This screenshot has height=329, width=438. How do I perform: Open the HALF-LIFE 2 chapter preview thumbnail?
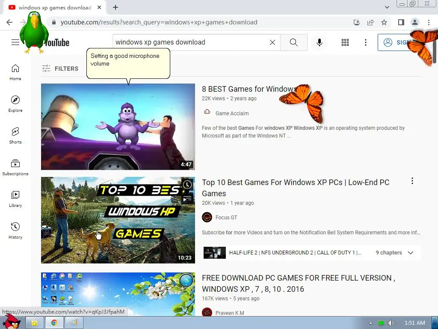pyautogui.click(x=215, y=253)
